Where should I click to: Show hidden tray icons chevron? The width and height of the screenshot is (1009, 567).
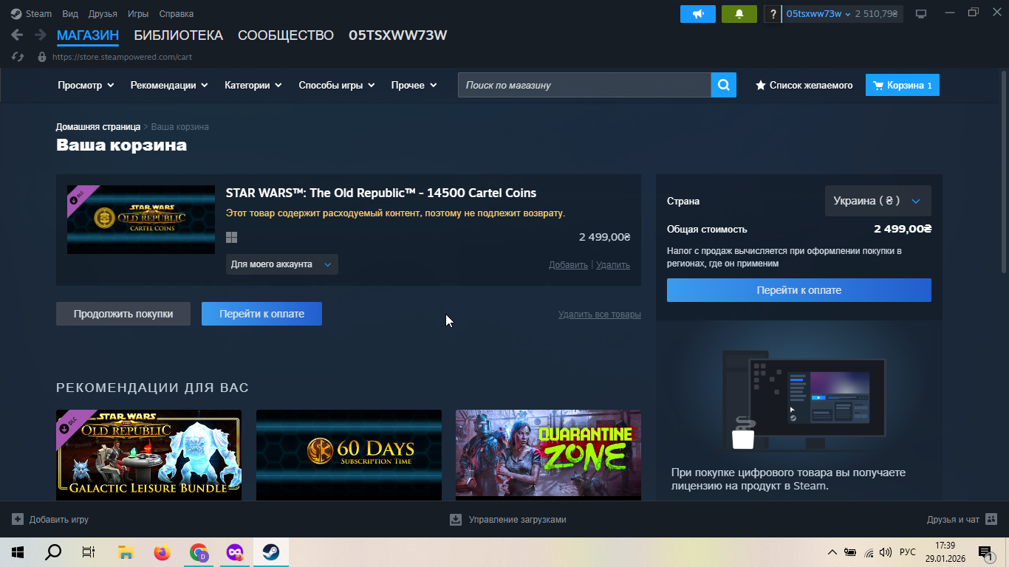click(x=832, y=552)
